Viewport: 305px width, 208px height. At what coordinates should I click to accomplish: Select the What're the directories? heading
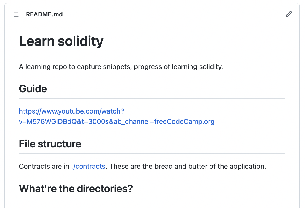click(76, 189)
